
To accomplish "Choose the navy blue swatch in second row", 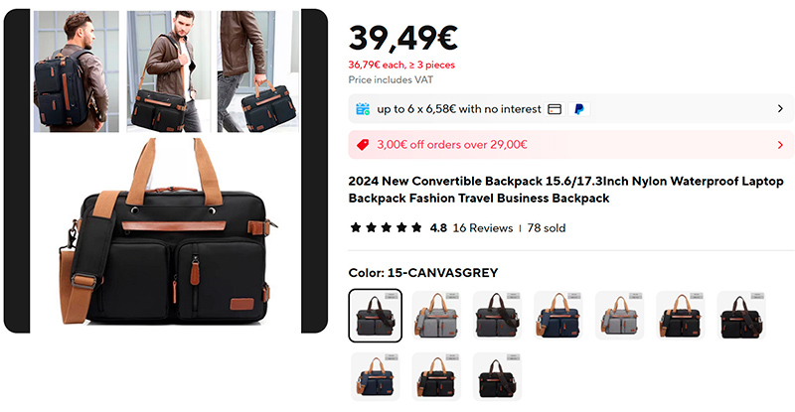I will [x=376, y=377].
